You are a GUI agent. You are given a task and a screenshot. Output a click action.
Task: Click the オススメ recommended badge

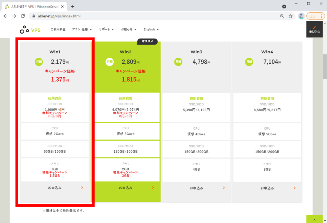click(147, 41)
